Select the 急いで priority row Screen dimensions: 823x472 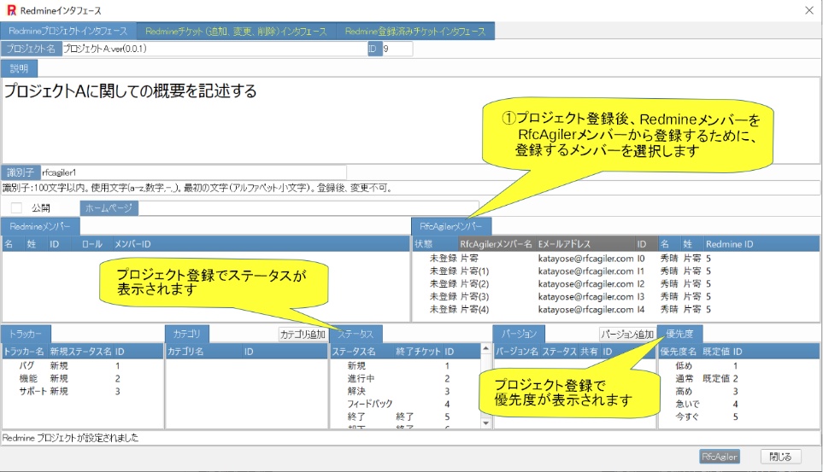tap(738, 404)
